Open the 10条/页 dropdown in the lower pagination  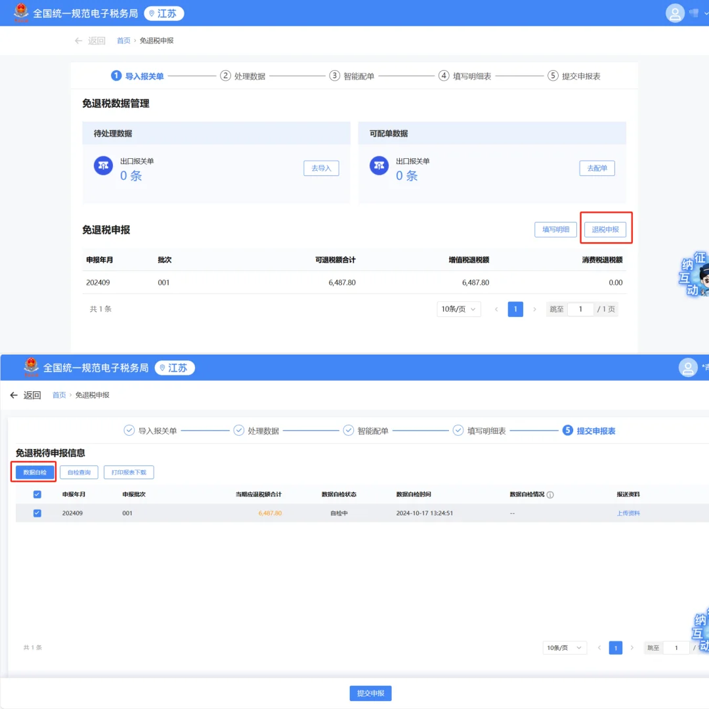[565, 648]
